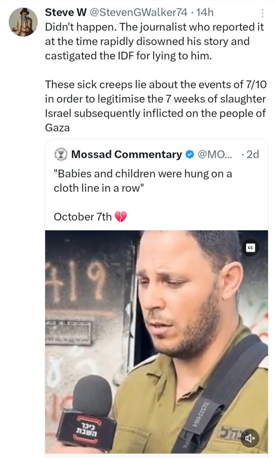The image size is (277, 458).
Task: Select the "October 7th" caption line
Action: [83, 217]
